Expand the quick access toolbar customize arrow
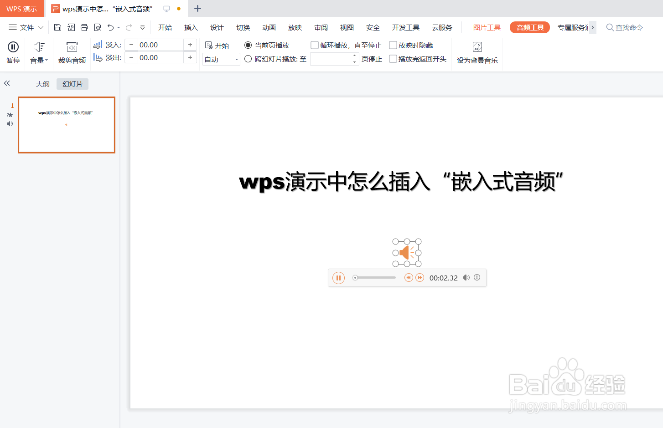Image resolution: width=663 pixels, height=428 pixels. [x=143, y=27]
